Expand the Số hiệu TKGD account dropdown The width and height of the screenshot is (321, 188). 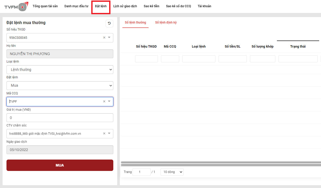(x=109, y=37)
